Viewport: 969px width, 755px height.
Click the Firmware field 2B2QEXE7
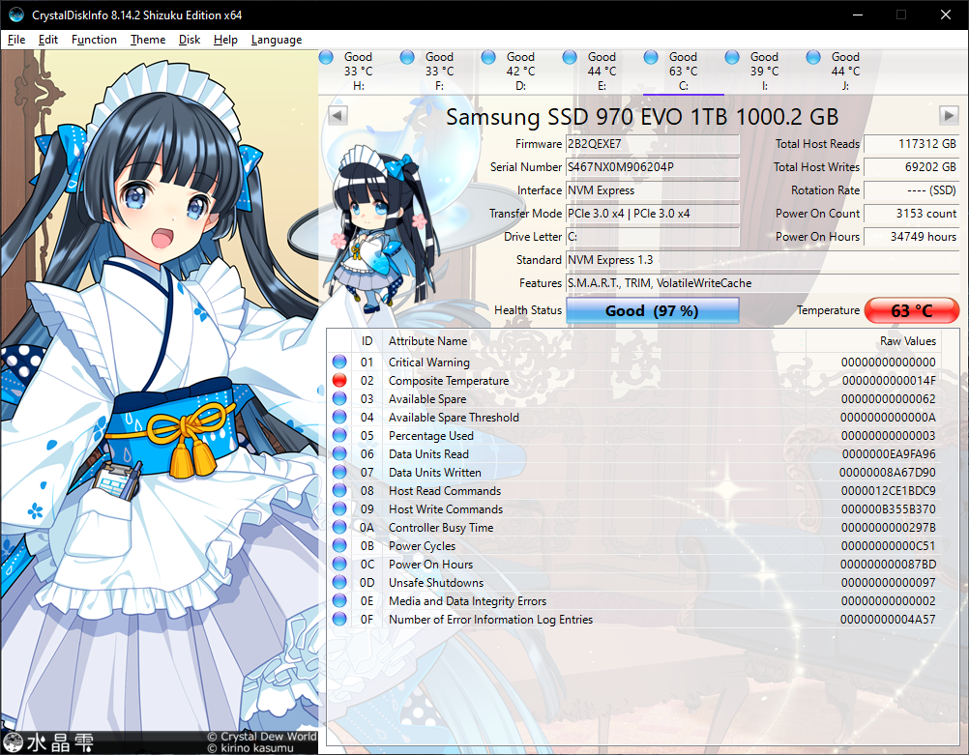tap(653, 144)
